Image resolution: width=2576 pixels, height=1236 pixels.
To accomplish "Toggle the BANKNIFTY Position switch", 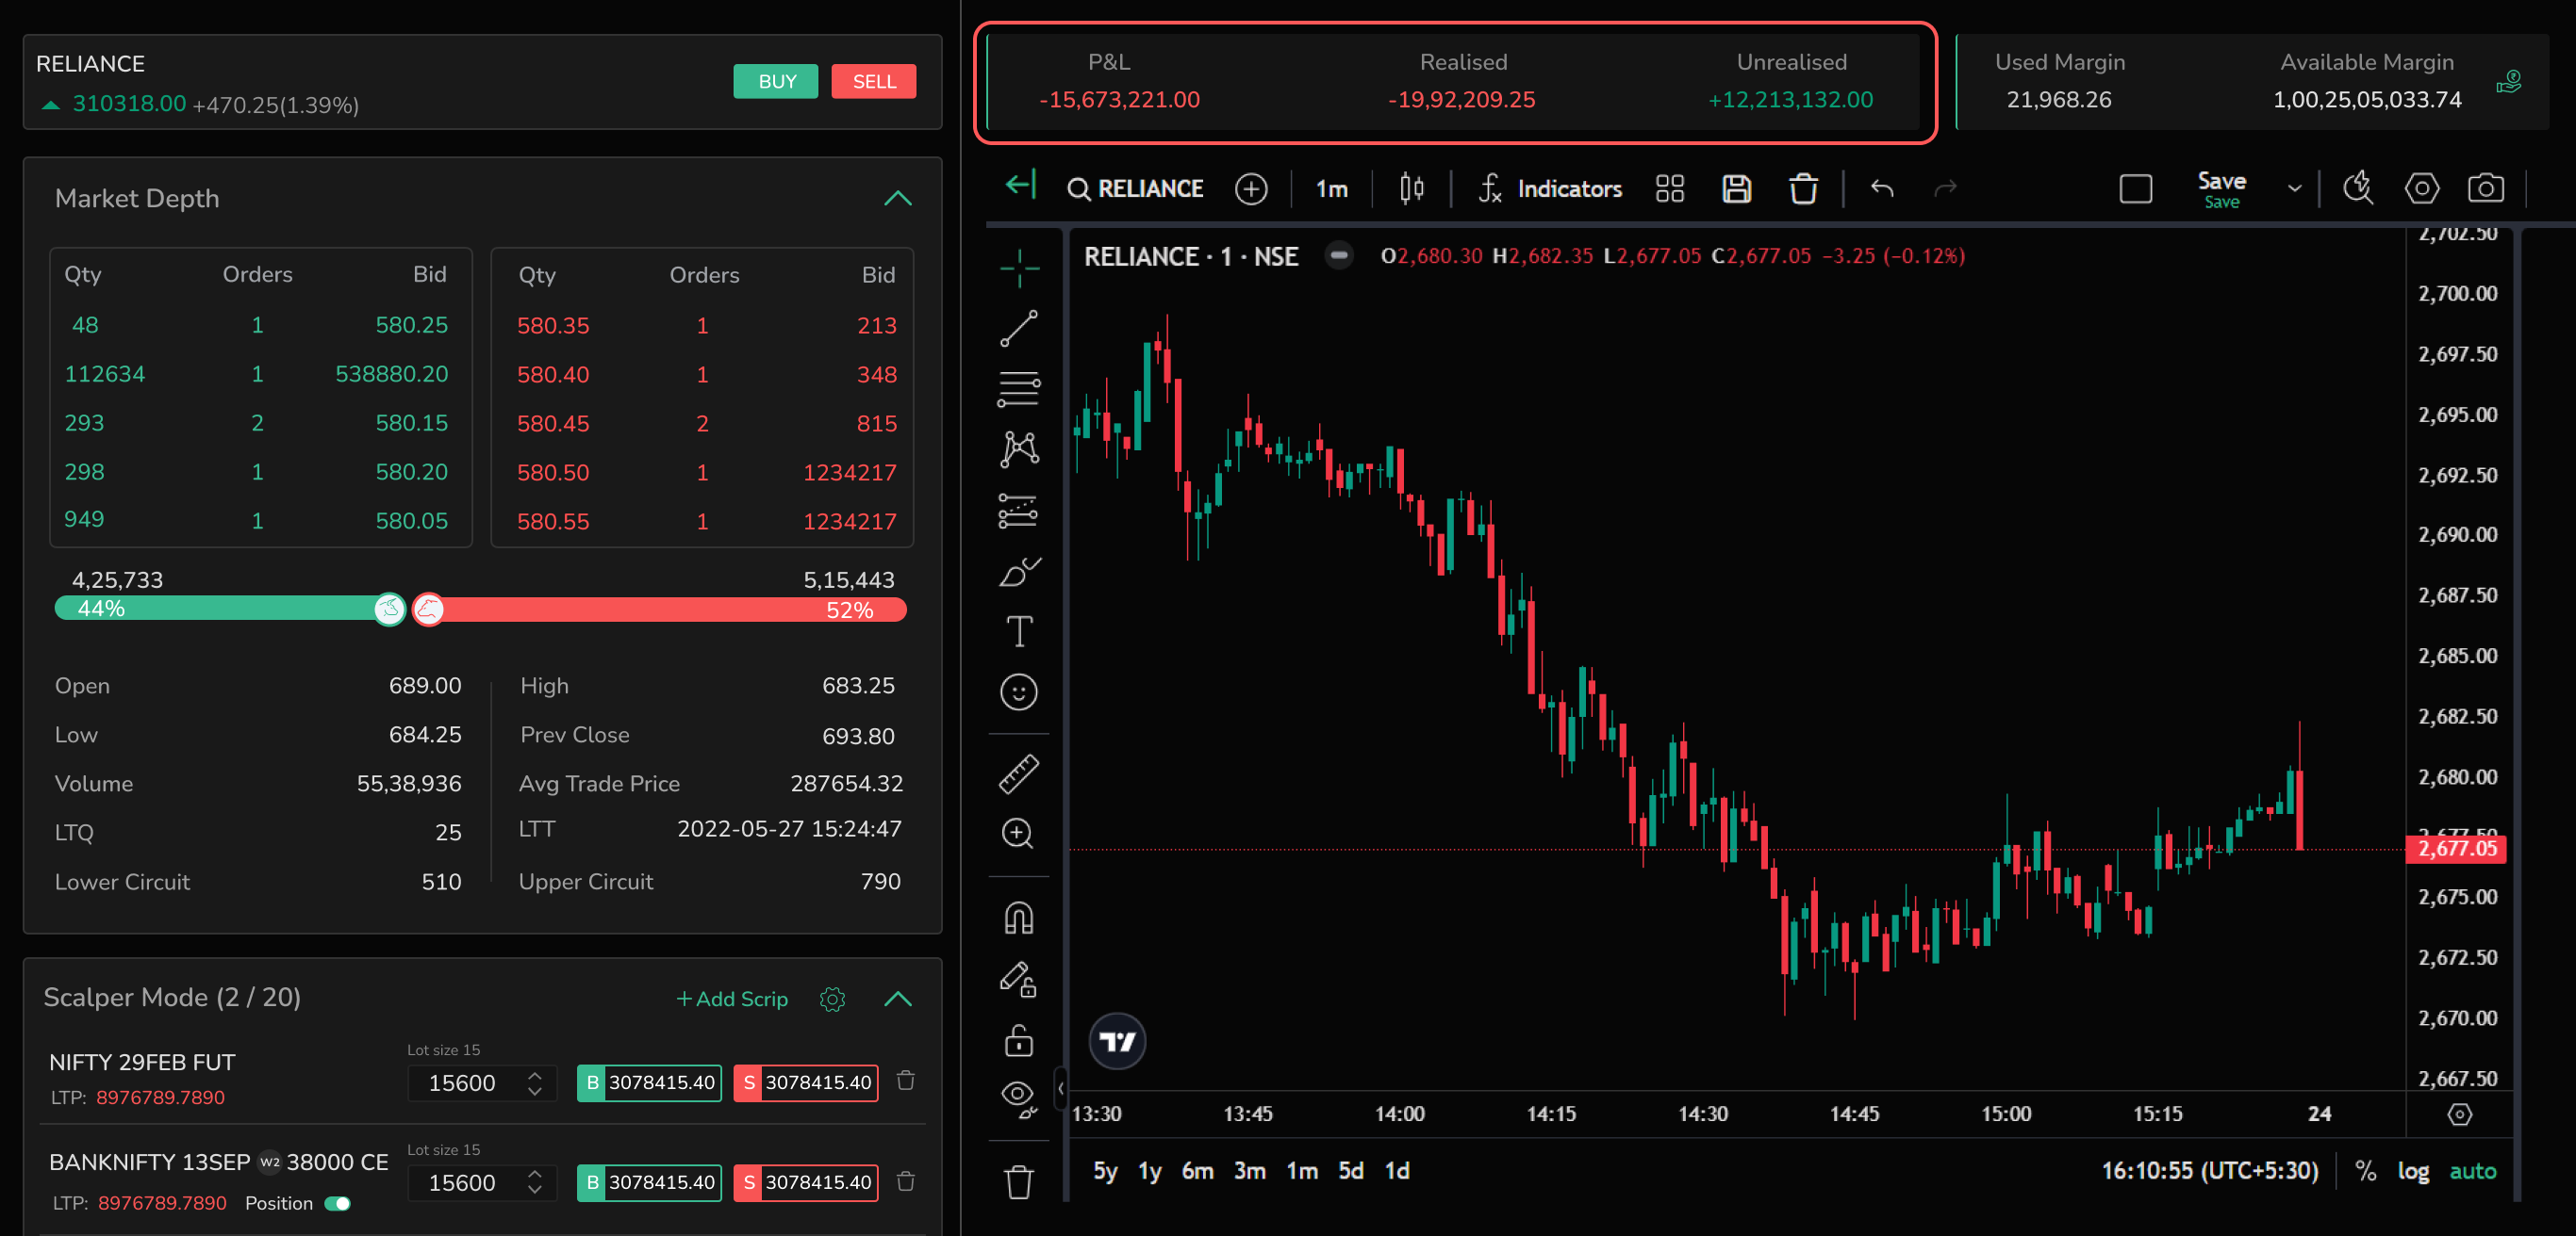I will (x=337, y=1203).
